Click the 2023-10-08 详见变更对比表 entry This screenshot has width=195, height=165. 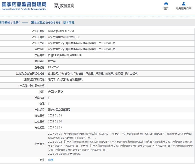click(x=65, y=154)
